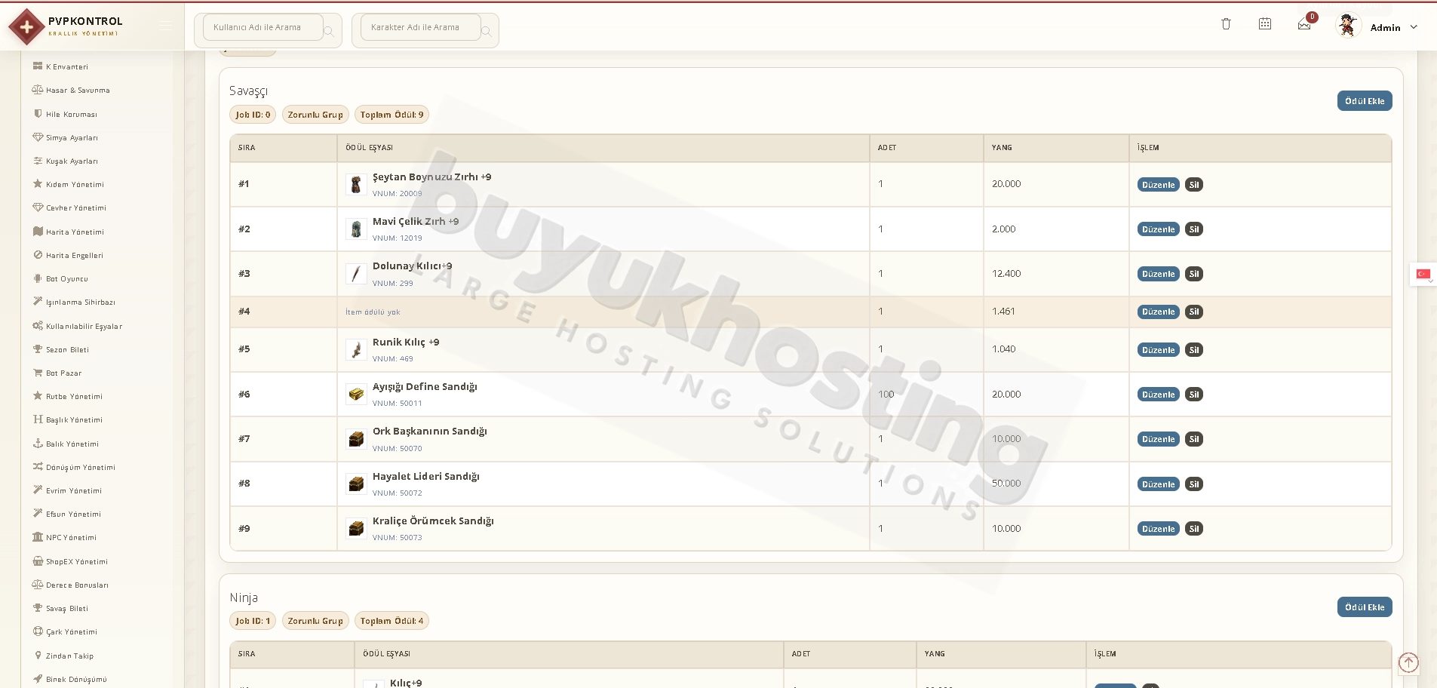Image resolution: width=1437 pixels, height=688 pixels.
Task: Click the Bot Pazar cart icon
Action: pos(38,373)
